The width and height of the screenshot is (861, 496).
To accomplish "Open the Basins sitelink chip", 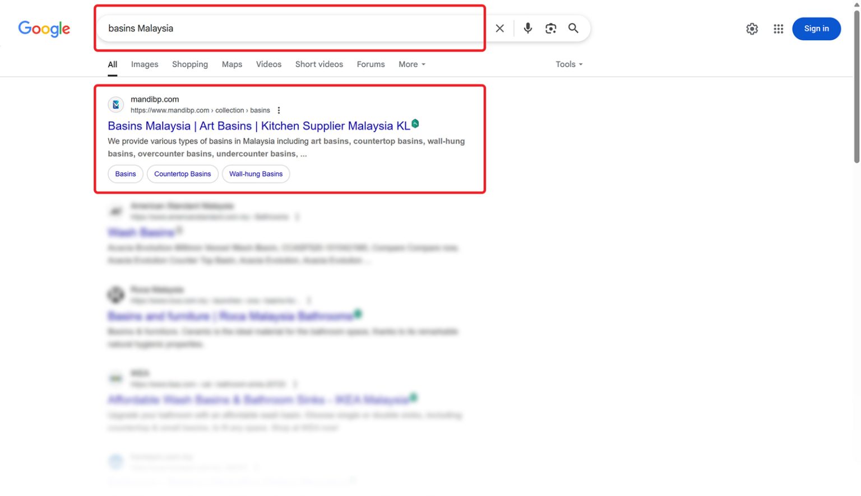I will 126,174.
